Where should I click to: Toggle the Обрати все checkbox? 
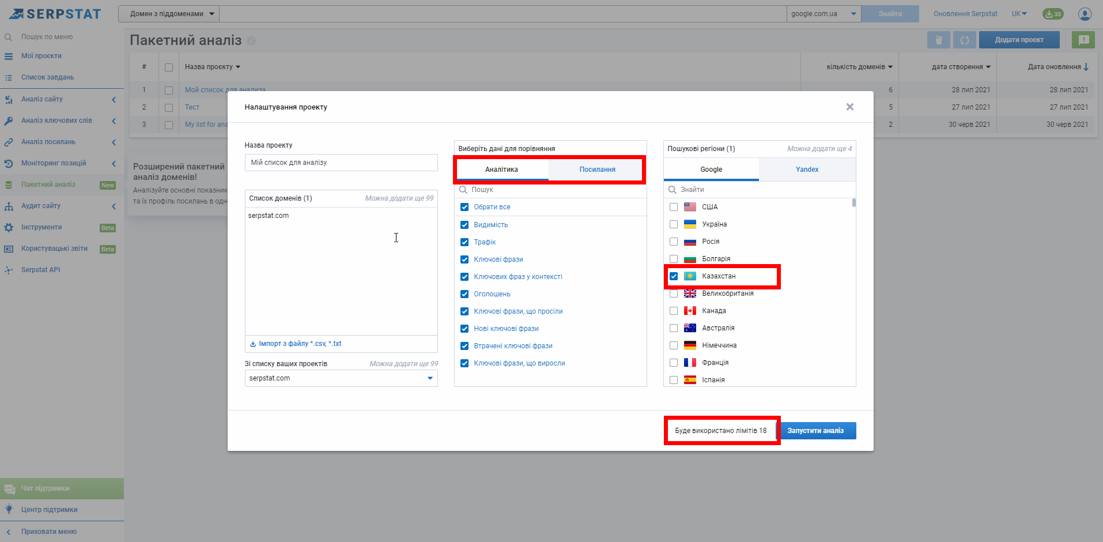(x=464, y=207)
